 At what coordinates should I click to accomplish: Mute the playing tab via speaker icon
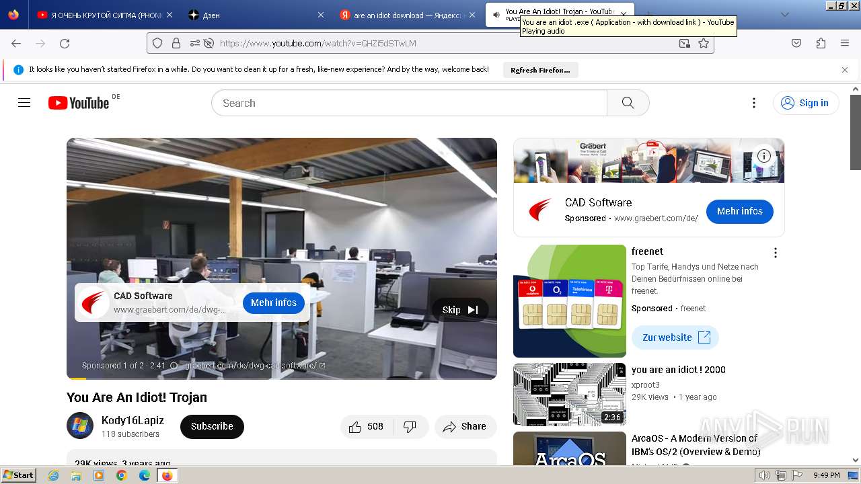pos(496,14)
